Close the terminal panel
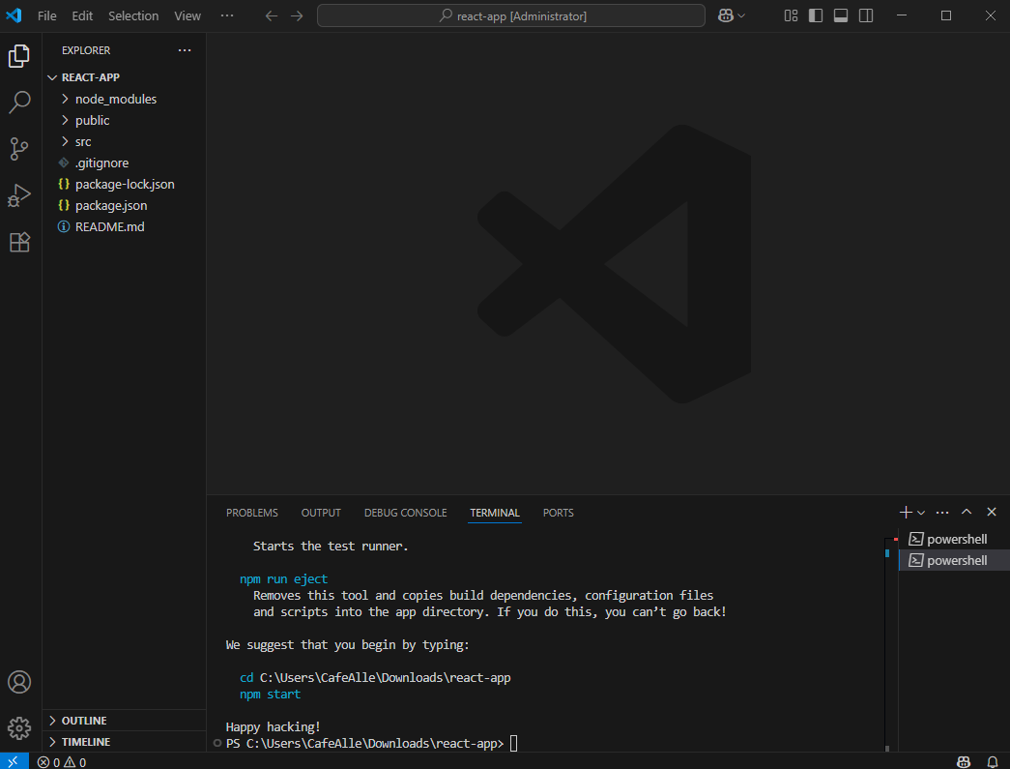Screen dimensions: 1010x769 click(992, 512)
